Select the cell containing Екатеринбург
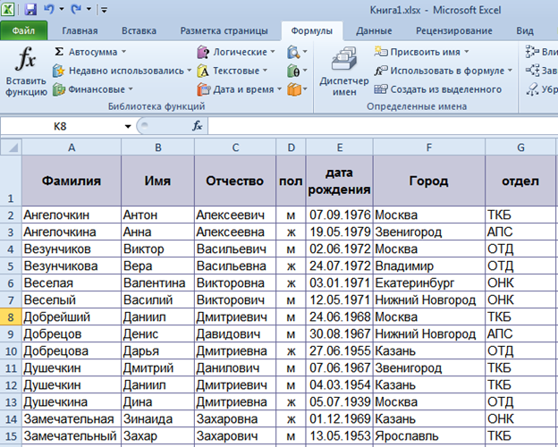 [x=429, y=283]
